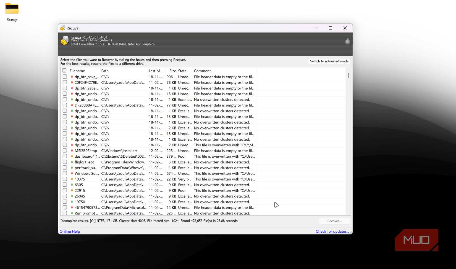
Task: Click the file list vertical scrollbar thumb
Action: [348, 75]
